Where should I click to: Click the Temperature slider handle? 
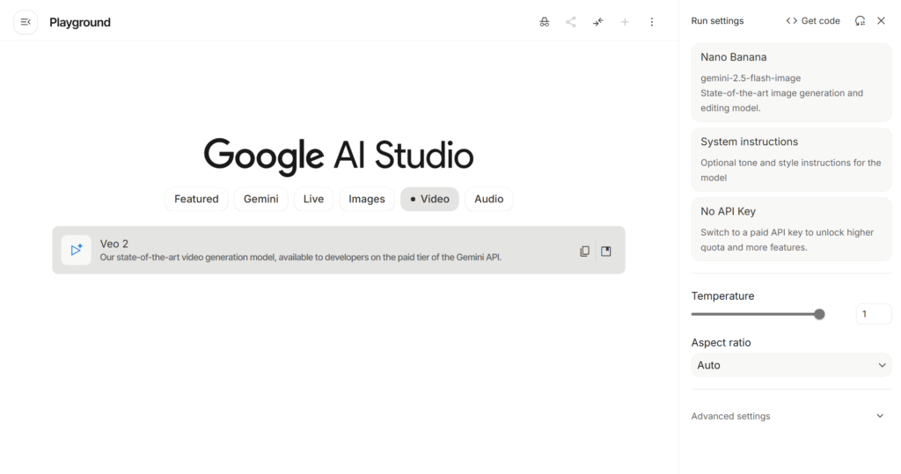tap(819, 314)
